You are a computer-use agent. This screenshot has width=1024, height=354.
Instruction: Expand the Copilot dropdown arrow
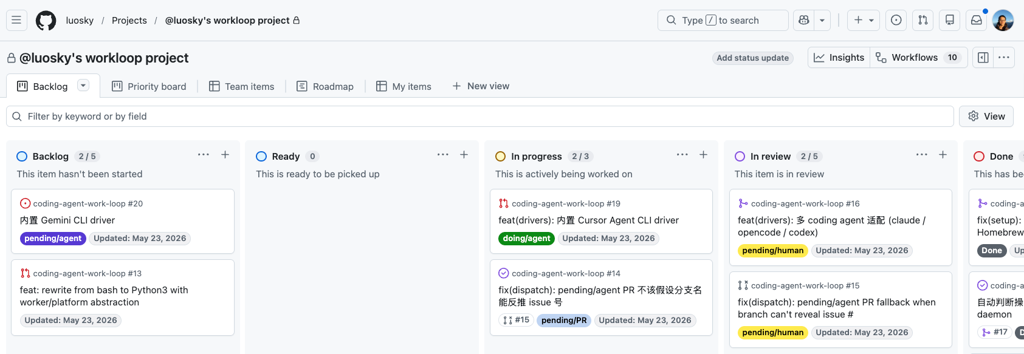[822, 20]
